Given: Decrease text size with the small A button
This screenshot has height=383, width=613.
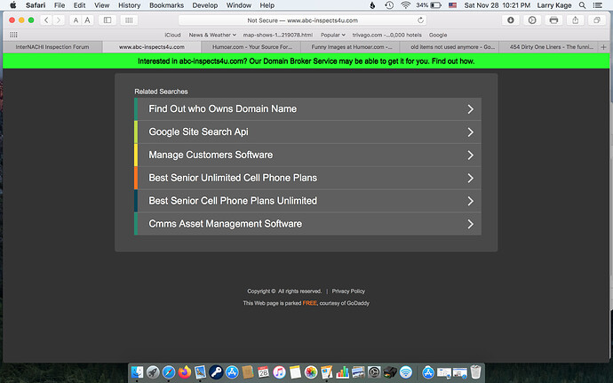Looking at the screenshot, I should click(76, 20).
